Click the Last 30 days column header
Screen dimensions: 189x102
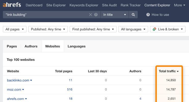(97, 71)
